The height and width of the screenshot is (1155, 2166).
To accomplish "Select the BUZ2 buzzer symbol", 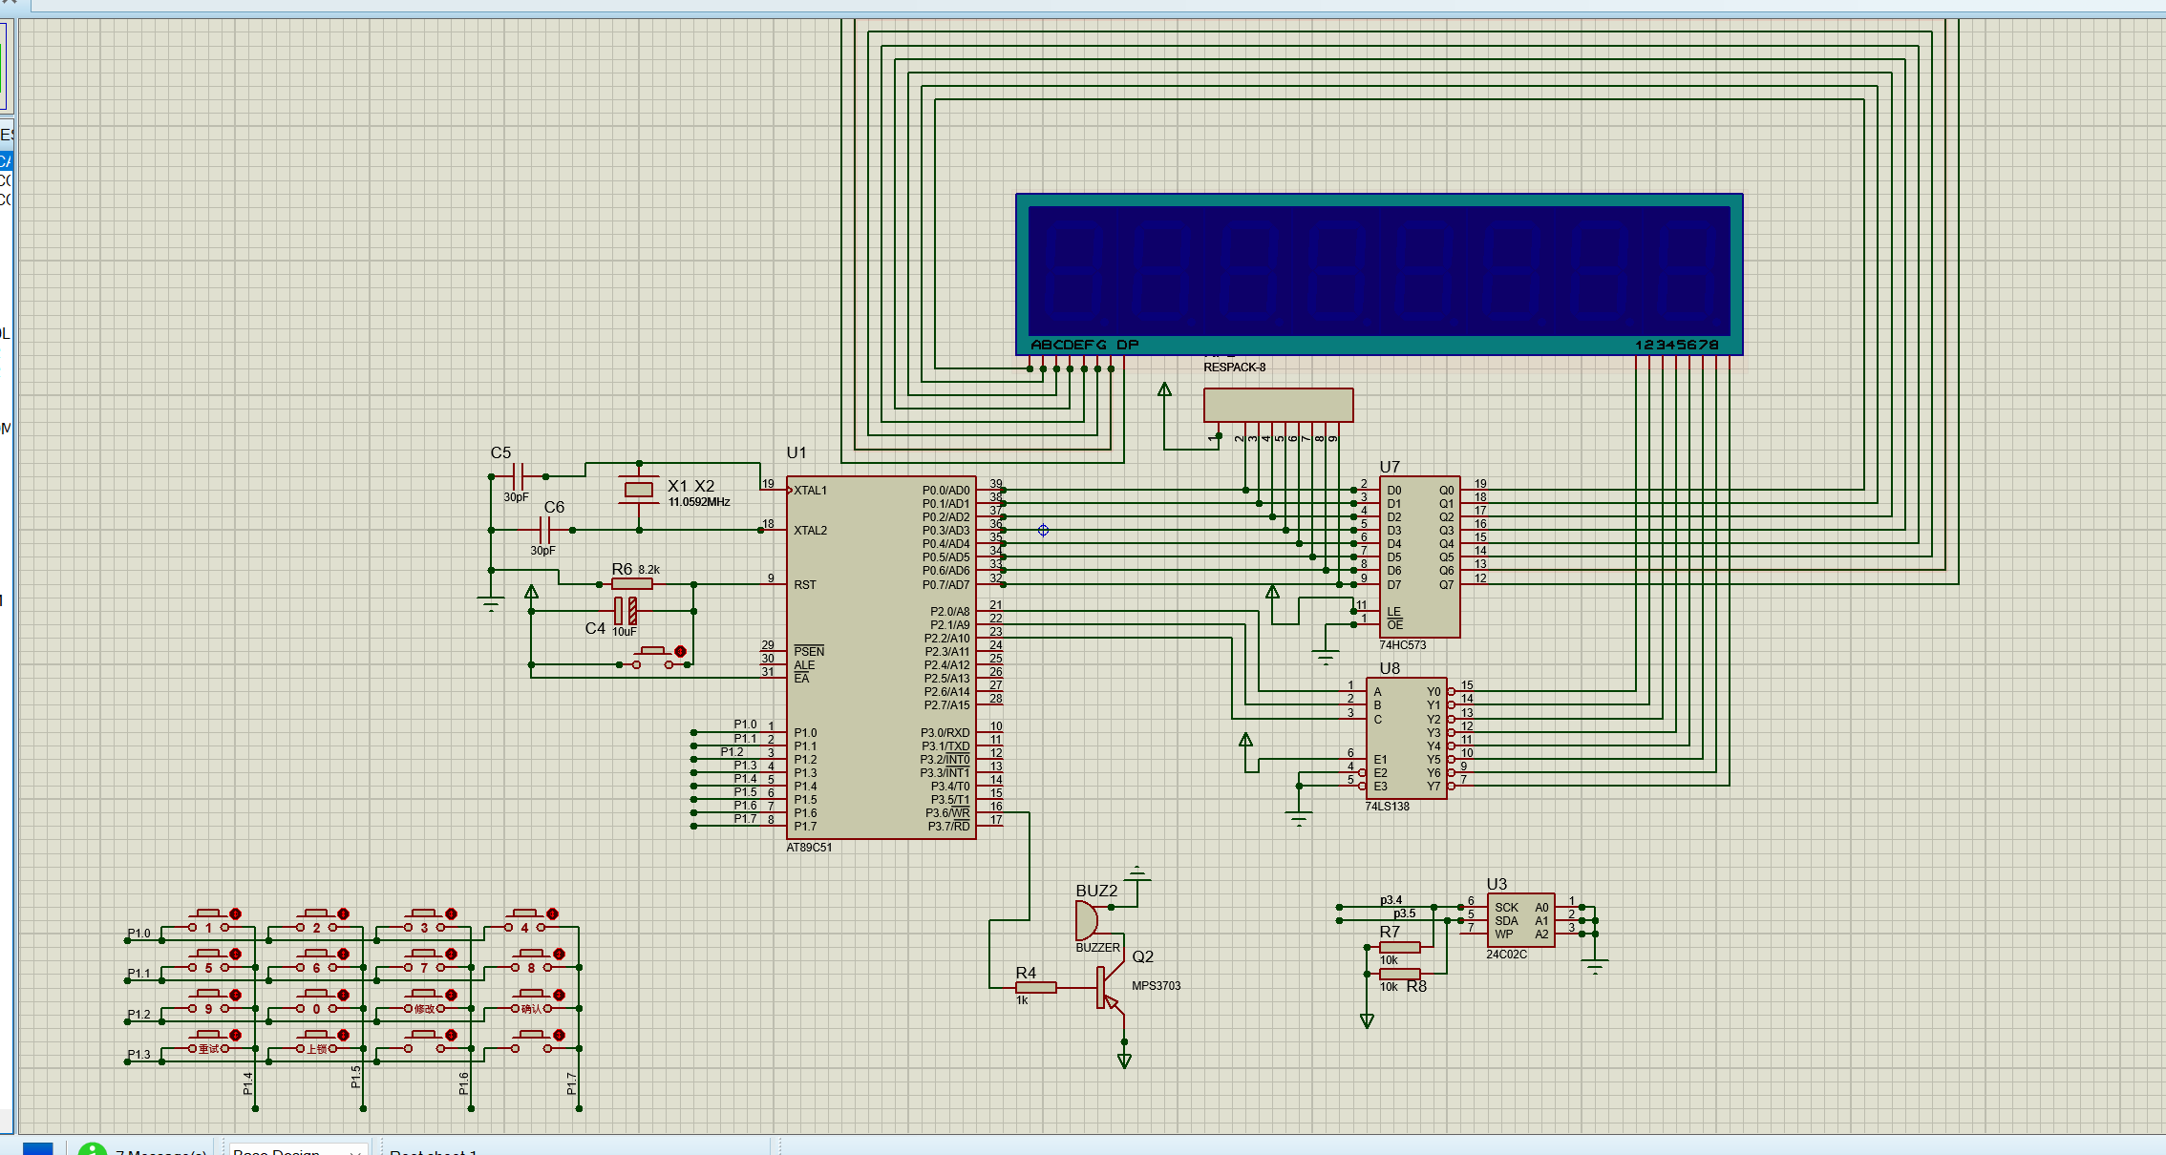I will coord(1088,920).
